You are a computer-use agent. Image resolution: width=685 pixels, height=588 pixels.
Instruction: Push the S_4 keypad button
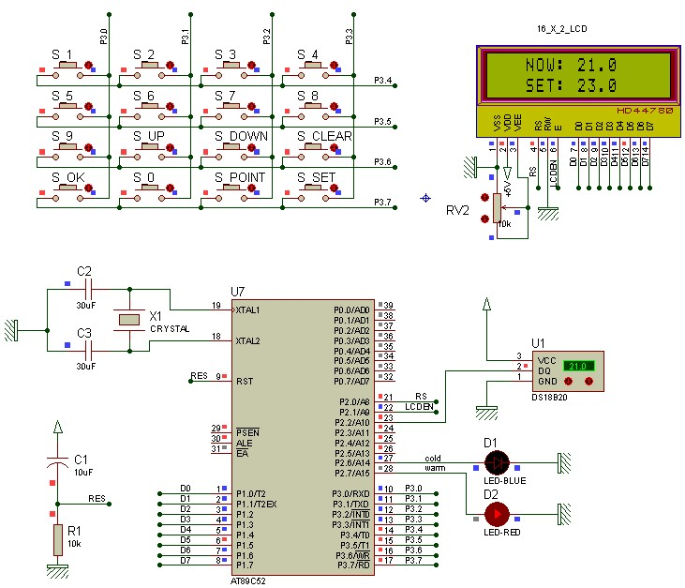pyautogui.click(x=313, y=66)
